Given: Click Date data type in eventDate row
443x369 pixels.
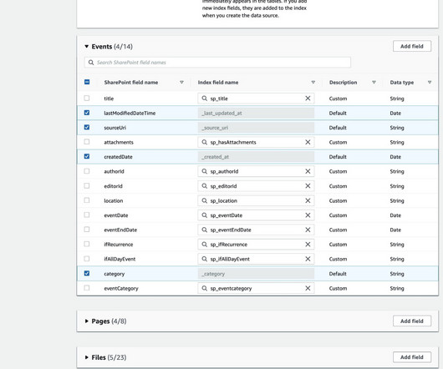Looking at the screenshot, I should point(395,215).
